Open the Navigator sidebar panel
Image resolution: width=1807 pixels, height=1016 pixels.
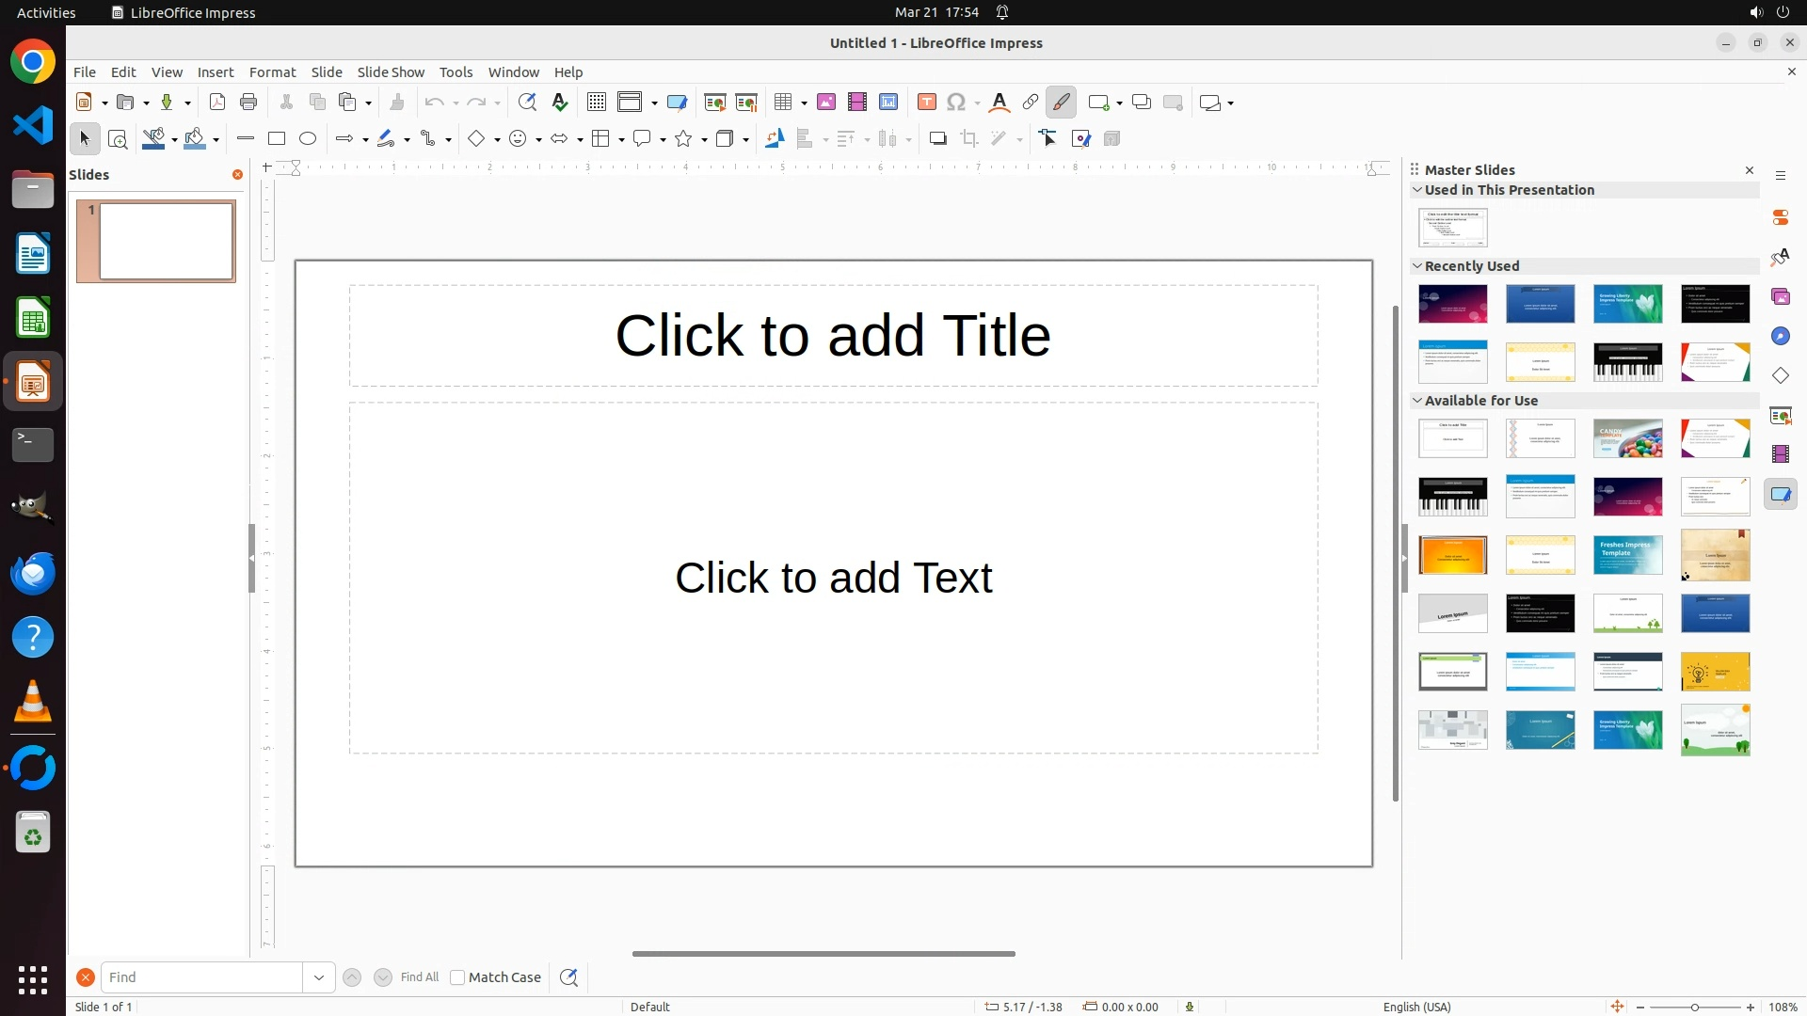click(x=1781, y=337)
